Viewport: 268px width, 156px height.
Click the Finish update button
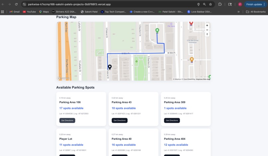point(254,4)
